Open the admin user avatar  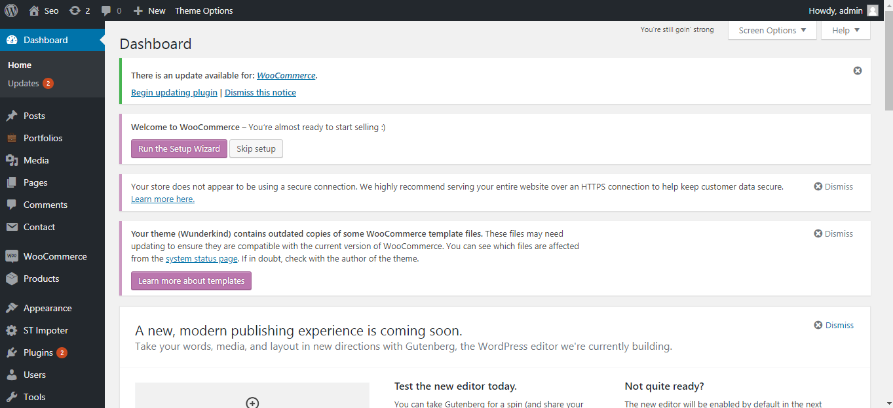click(872, 10)
